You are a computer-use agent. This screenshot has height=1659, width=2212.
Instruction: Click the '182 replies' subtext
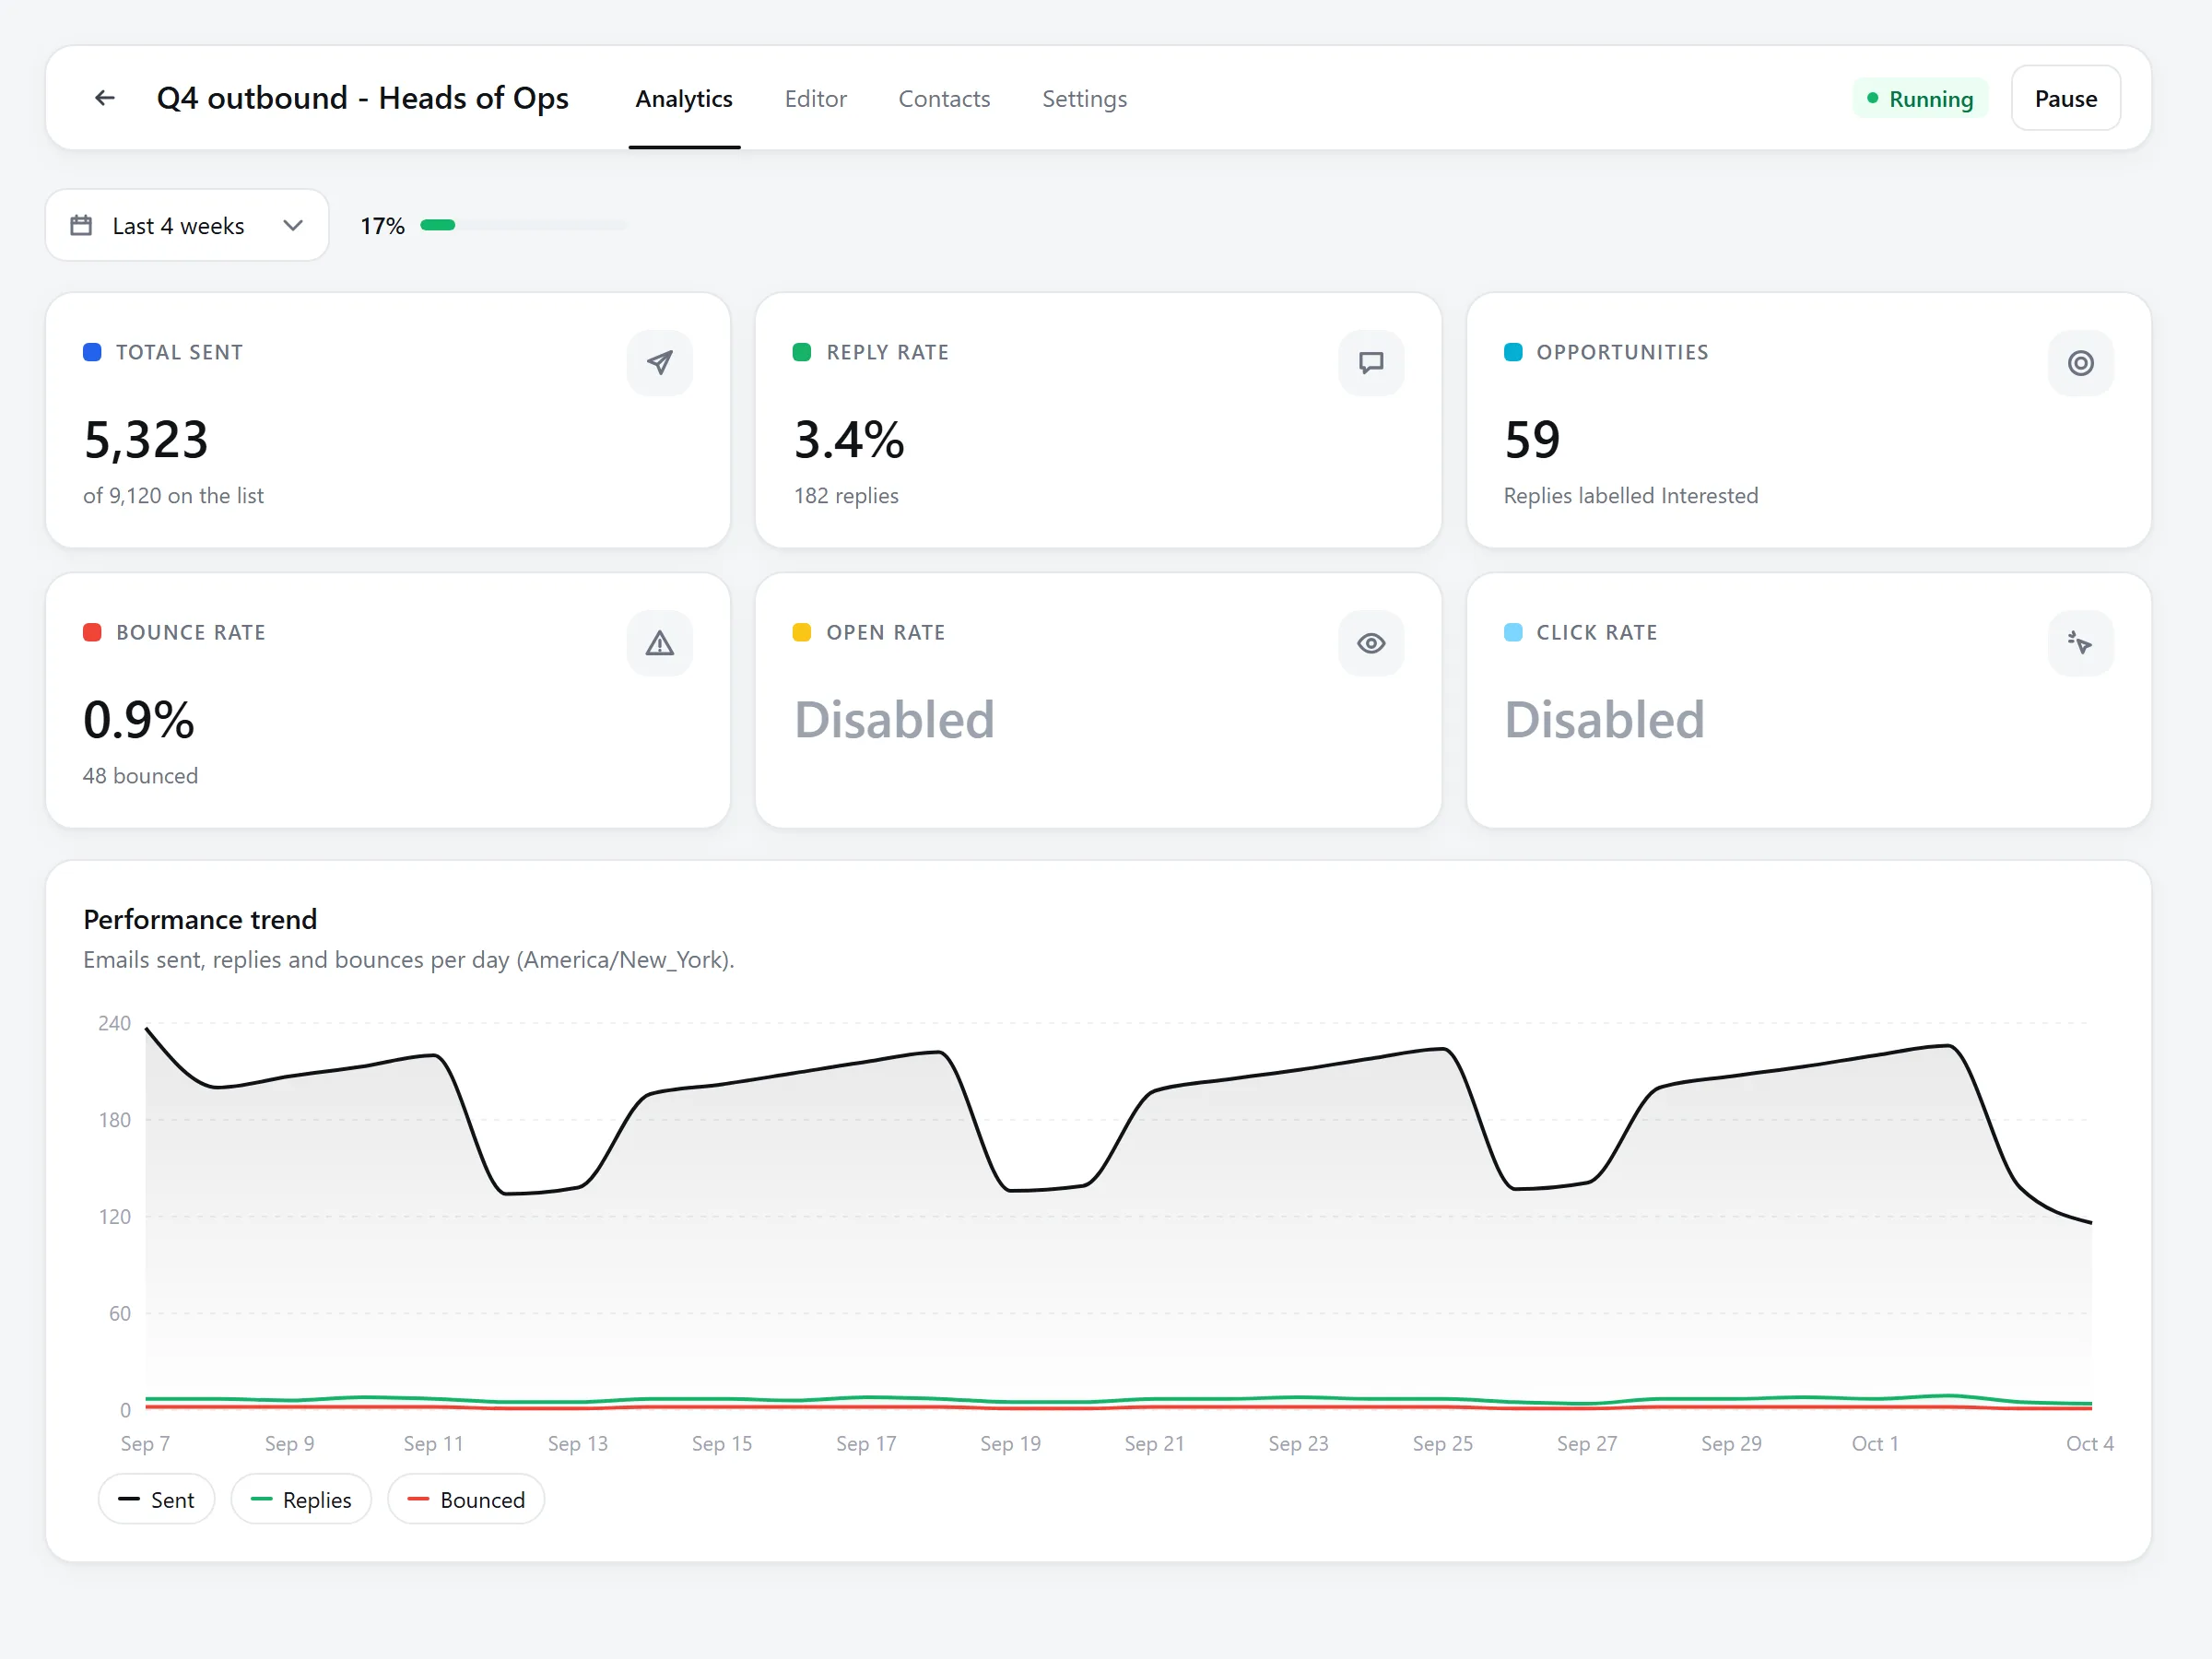846,496
